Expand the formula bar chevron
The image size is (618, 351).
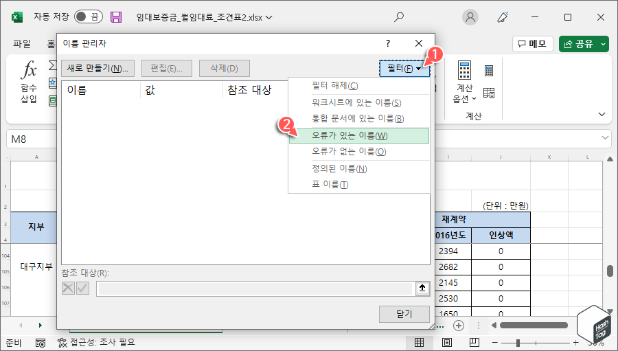point(605,138)
